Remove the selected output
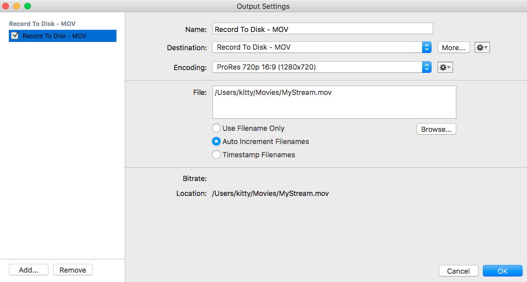The height and width of the screenshot is (282, 527). click(x=73, y=270)
